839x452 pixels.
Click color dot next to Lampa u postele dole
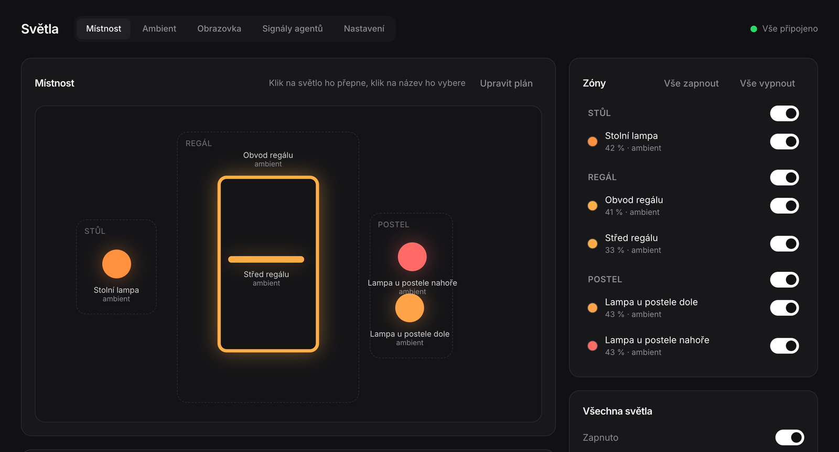[x=593, y=308]
